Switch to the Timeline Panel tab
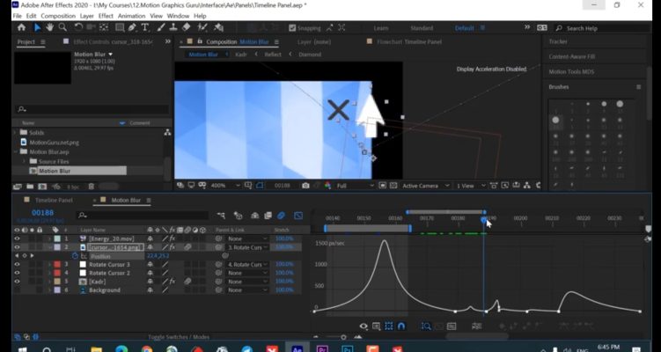 [x=54, y=201]
